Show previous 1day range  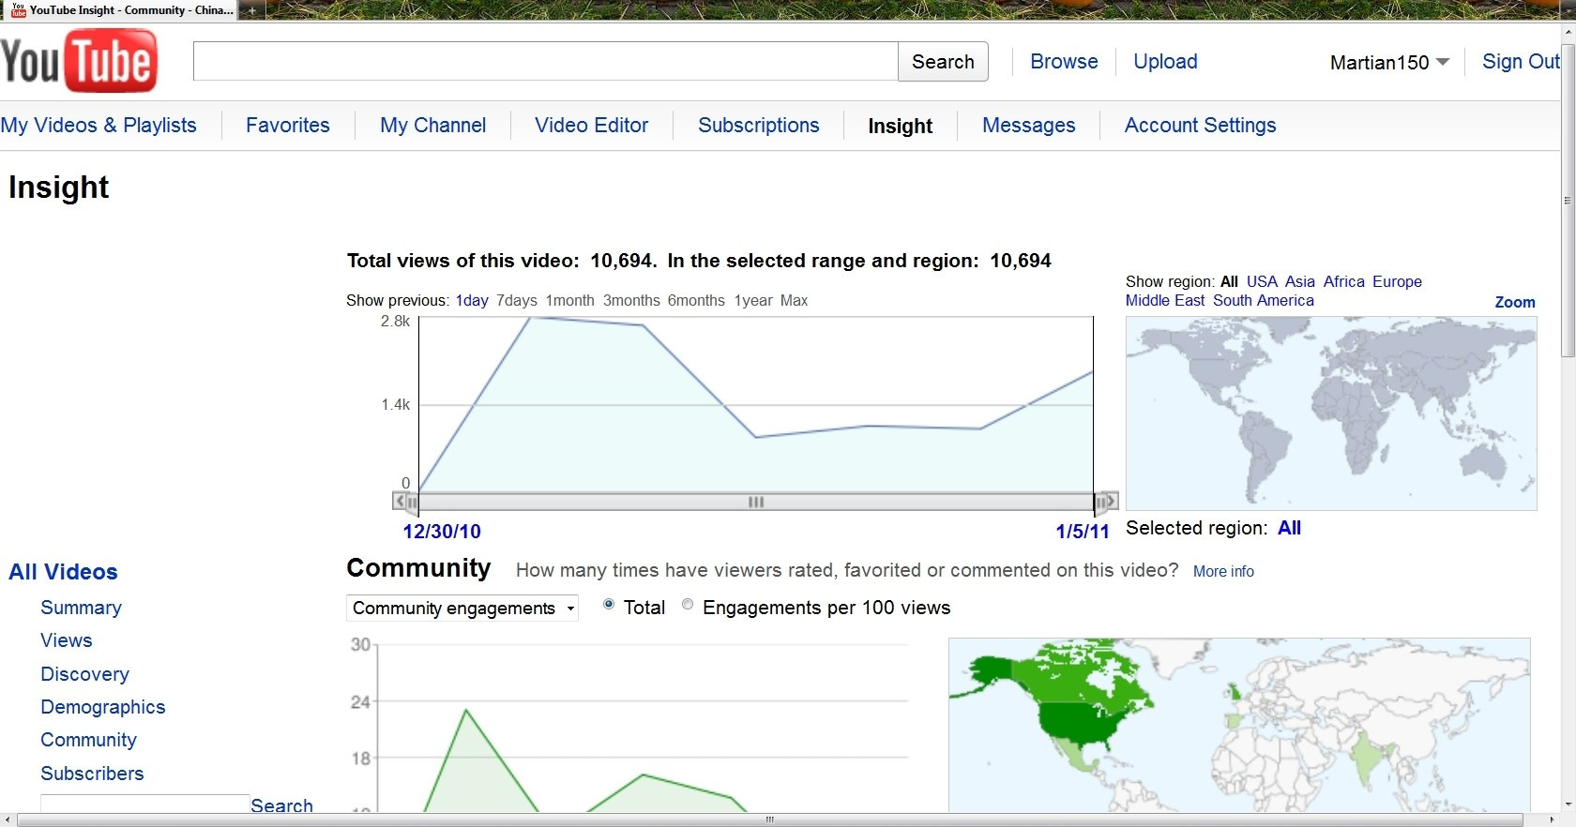(x=472, y=300)
